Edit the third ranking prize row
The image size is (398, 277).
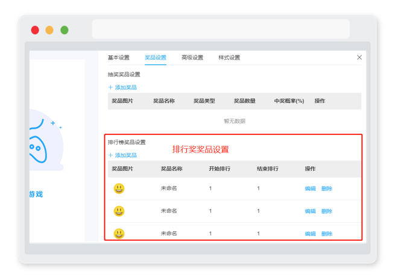(x=310, y=234)
